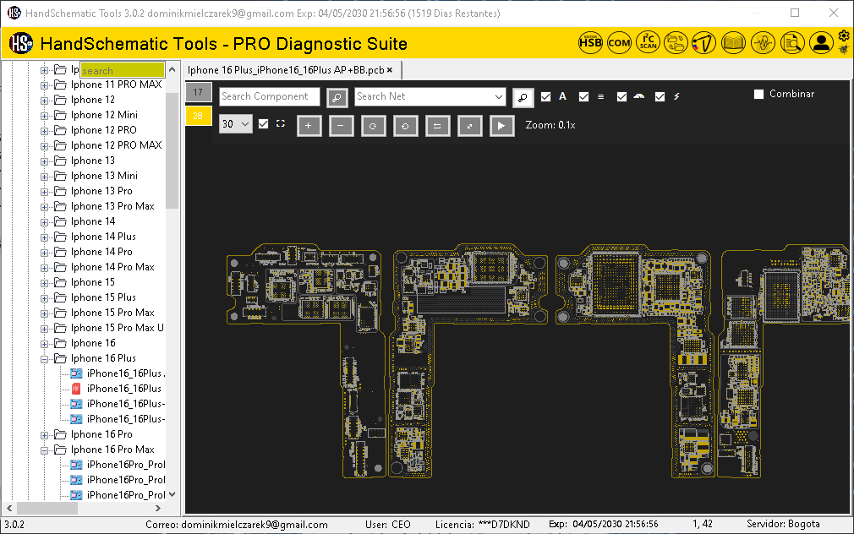The height and width of the screenshot is (534, 854).
Task: Open the document search tool
Action: pos(792,42)
